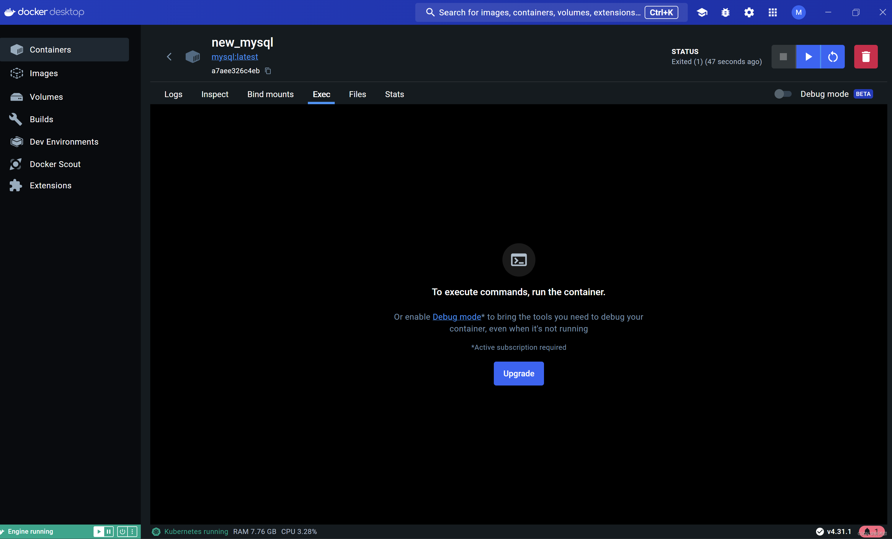Open the apps grid menu
The width and height of the screenshot is (892, 539).
[772, 12]
